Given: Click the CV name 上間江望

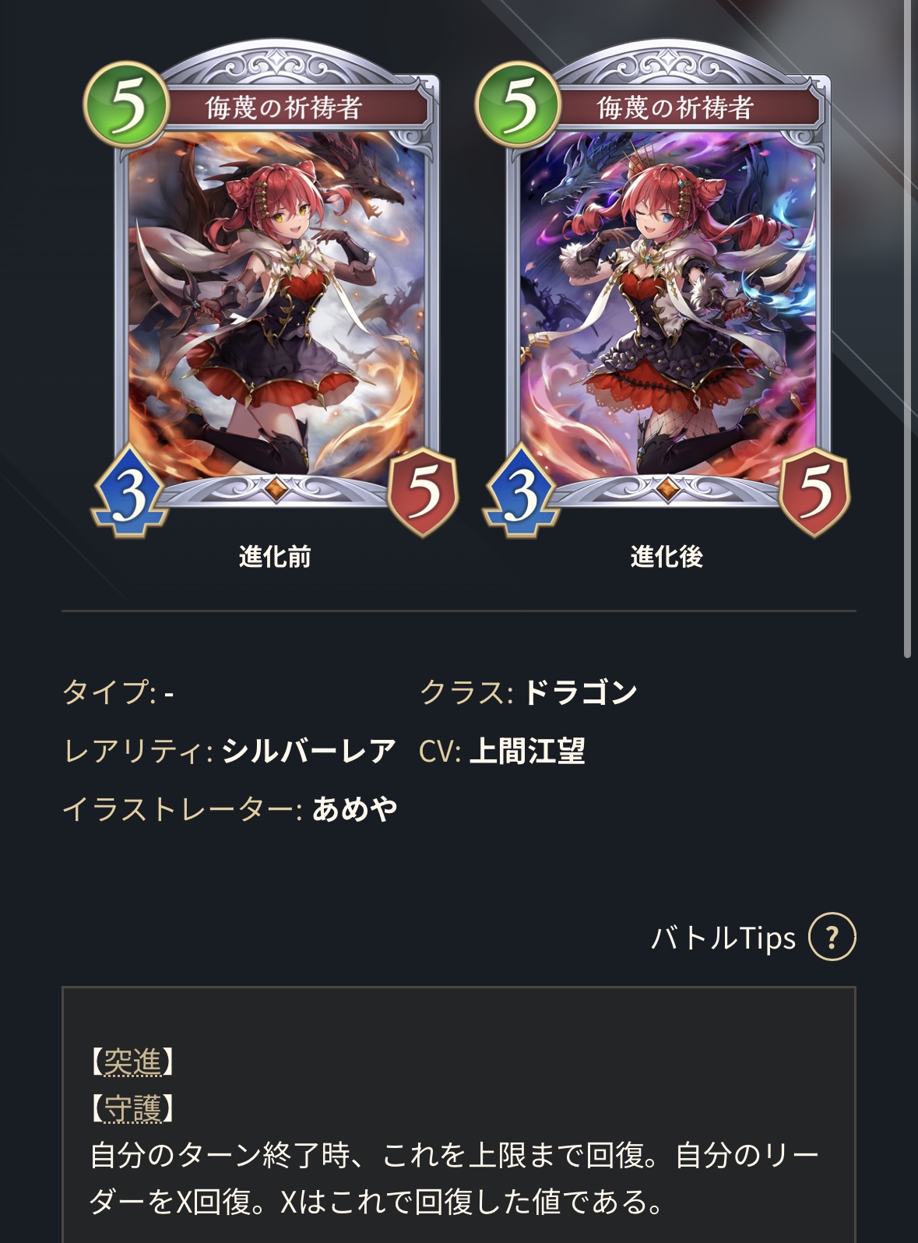Looking at the screenshot, I should coord(527,751).
